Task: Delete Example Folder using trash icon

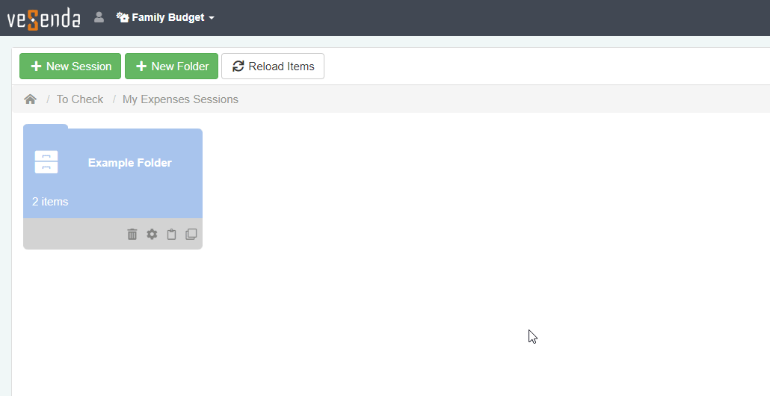Action: [132, 235]
